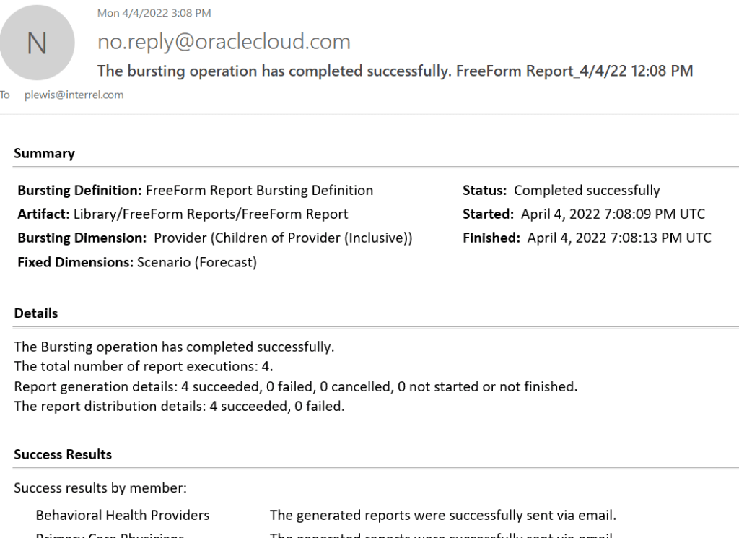
Task: Click the Success Results section heading
Action: pos(63,454)
